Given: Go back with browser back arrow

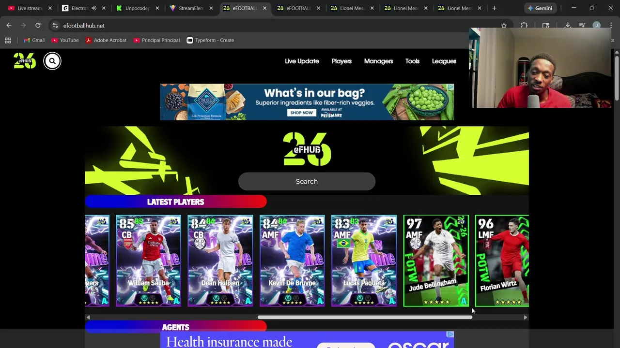Looking at the screenshot, I should pyautogui.click(x=9, y=26).
